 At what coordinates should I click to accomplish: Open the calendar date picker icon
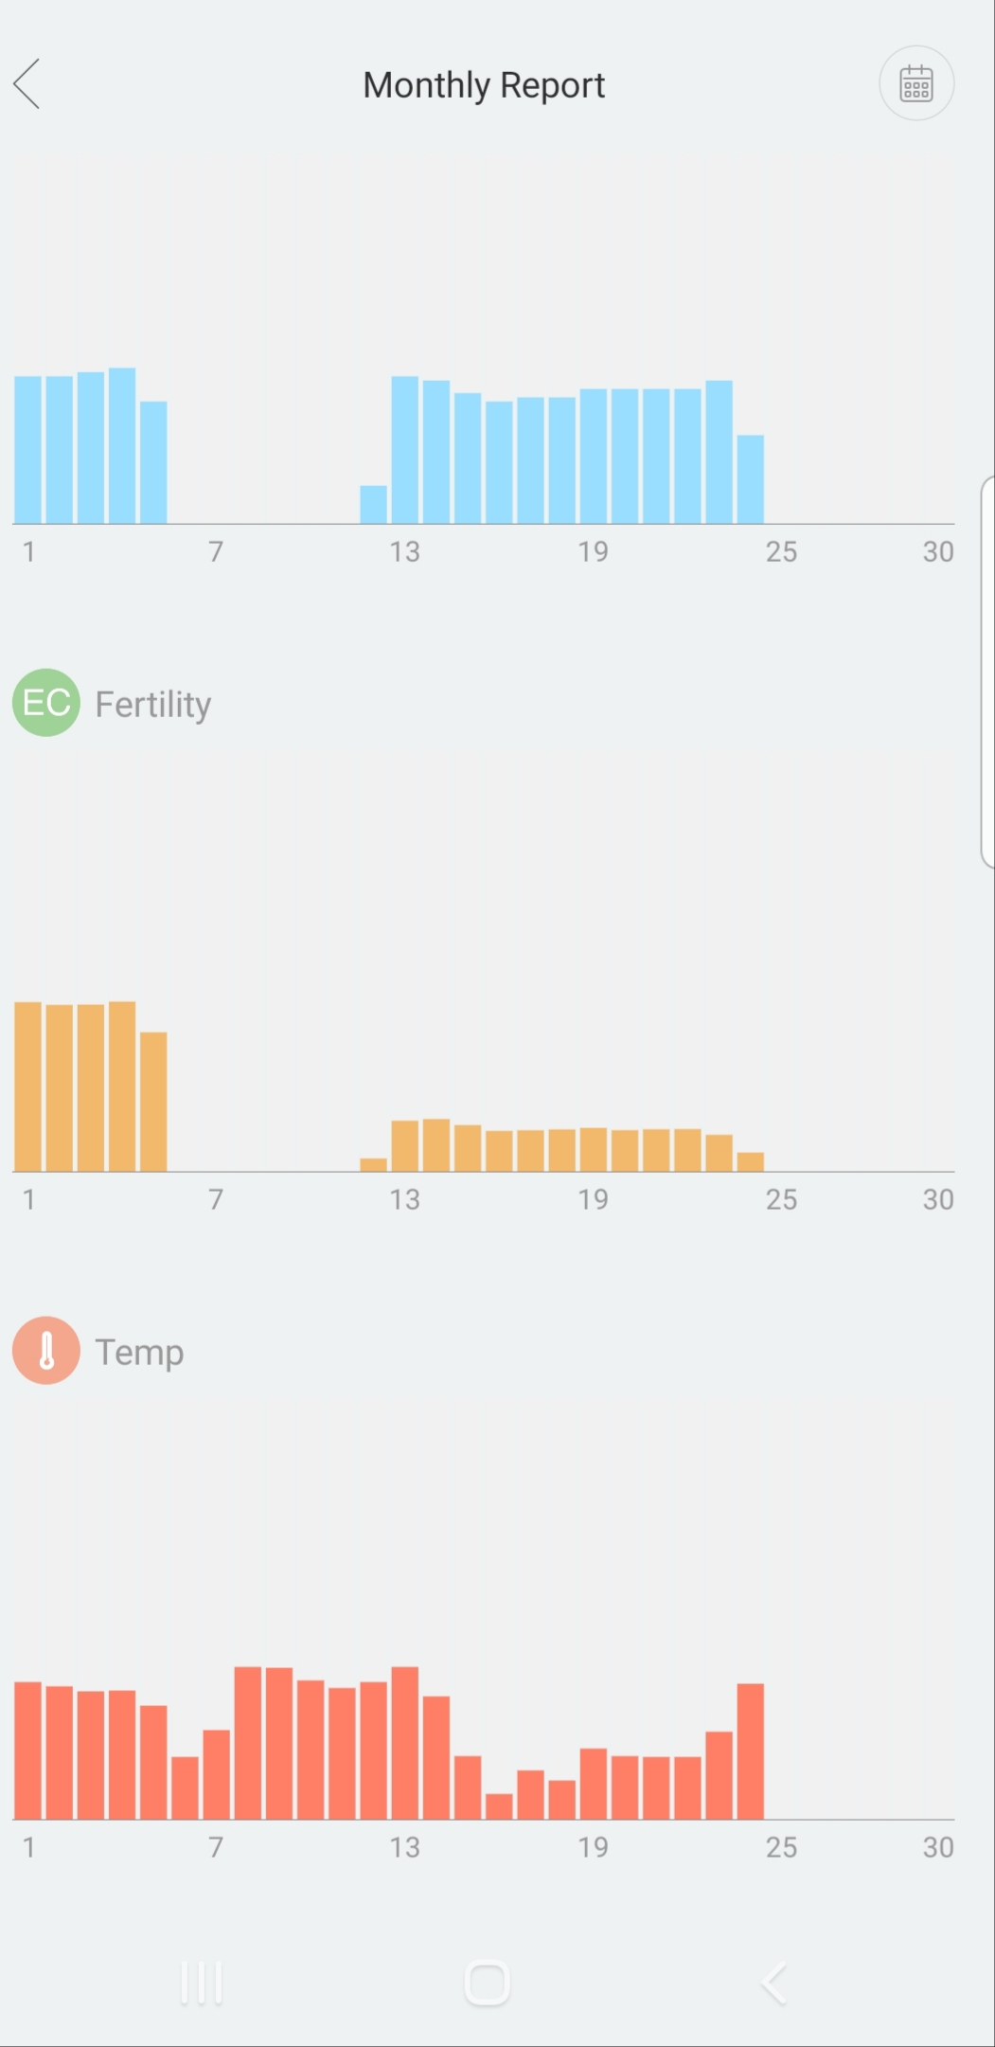[915, 83]
